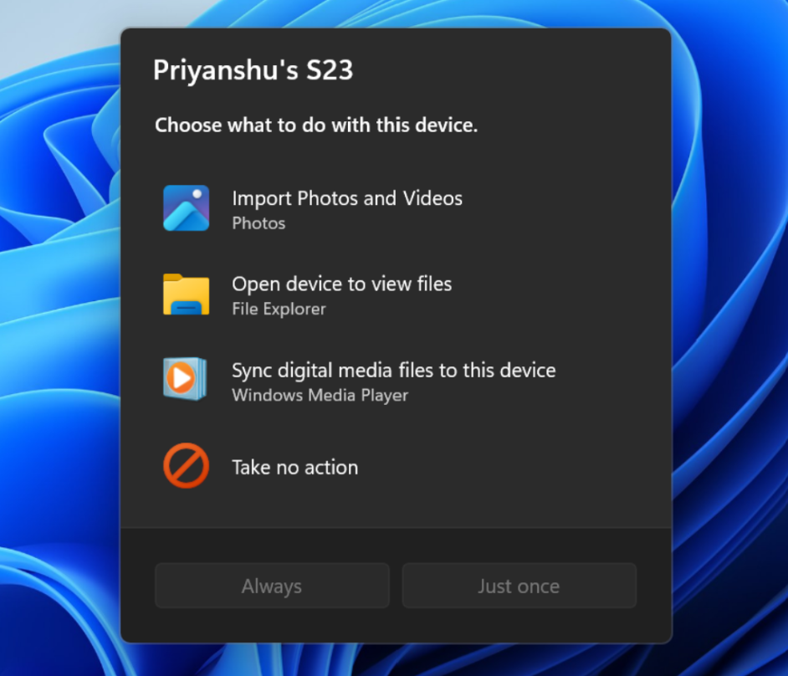
Task: Click the Priyanshu's S23 dialog title
Action: [x=253, y=70]
